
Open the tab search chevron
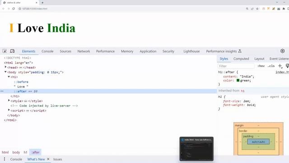tap(277, 2)
